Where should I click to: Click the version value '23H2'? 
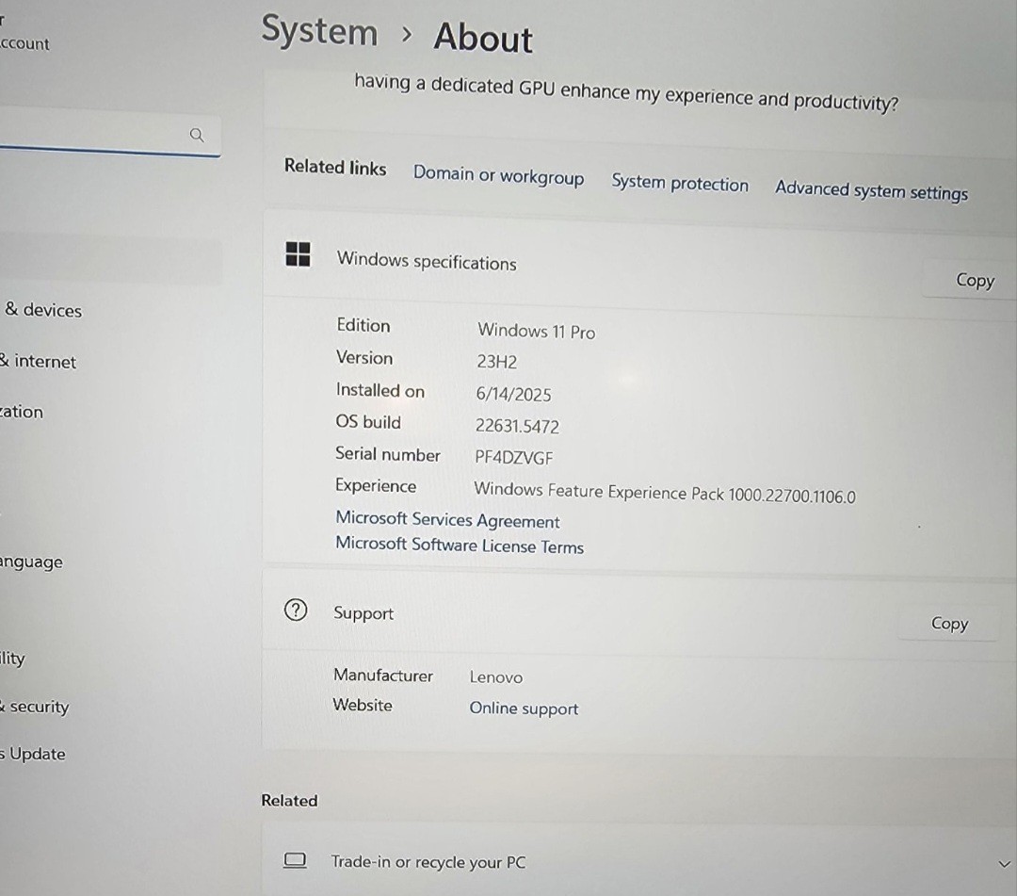point(497,362)
